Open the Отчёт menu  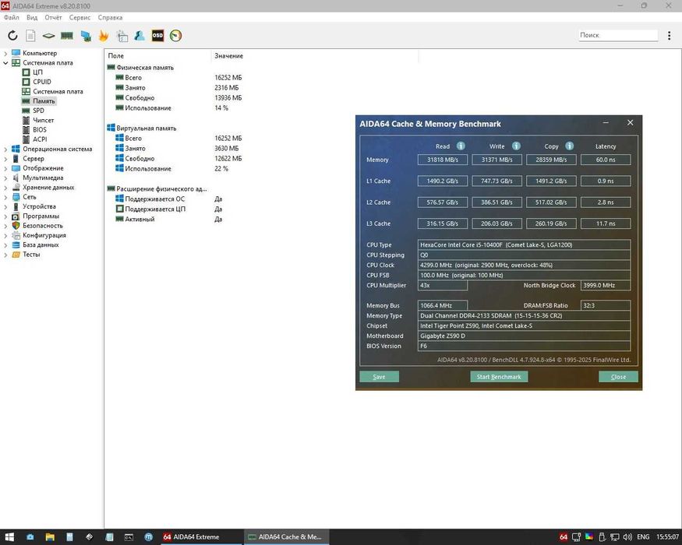pyautogui.click(x=53, y=17)
